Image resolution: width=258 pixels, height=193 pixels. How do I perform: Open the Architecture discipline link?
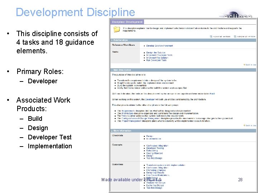(127, 113)
